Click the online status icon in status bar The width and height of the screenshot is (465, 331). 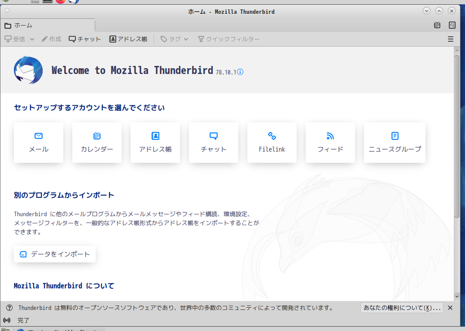pos(7,320)
